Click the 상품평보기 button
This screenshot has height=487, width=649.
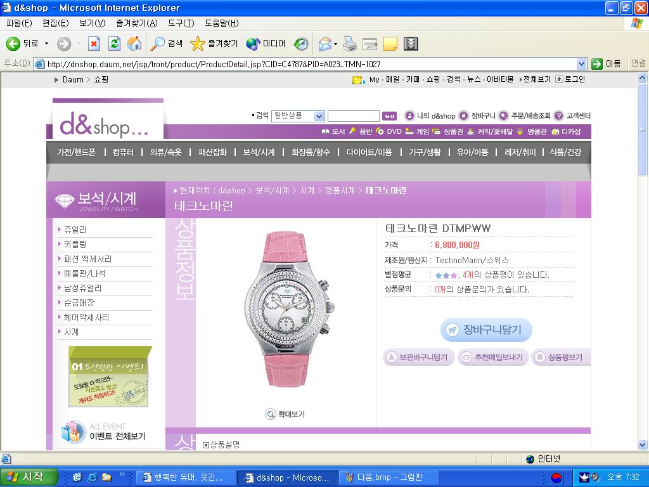(x=562, y=357)
